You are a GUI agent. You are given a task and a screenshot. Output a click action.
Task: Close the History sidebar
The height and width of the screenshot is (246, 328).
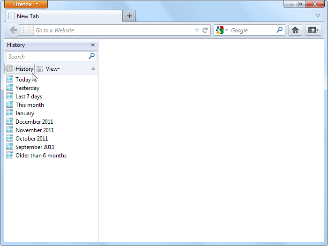tap(93, 45)
